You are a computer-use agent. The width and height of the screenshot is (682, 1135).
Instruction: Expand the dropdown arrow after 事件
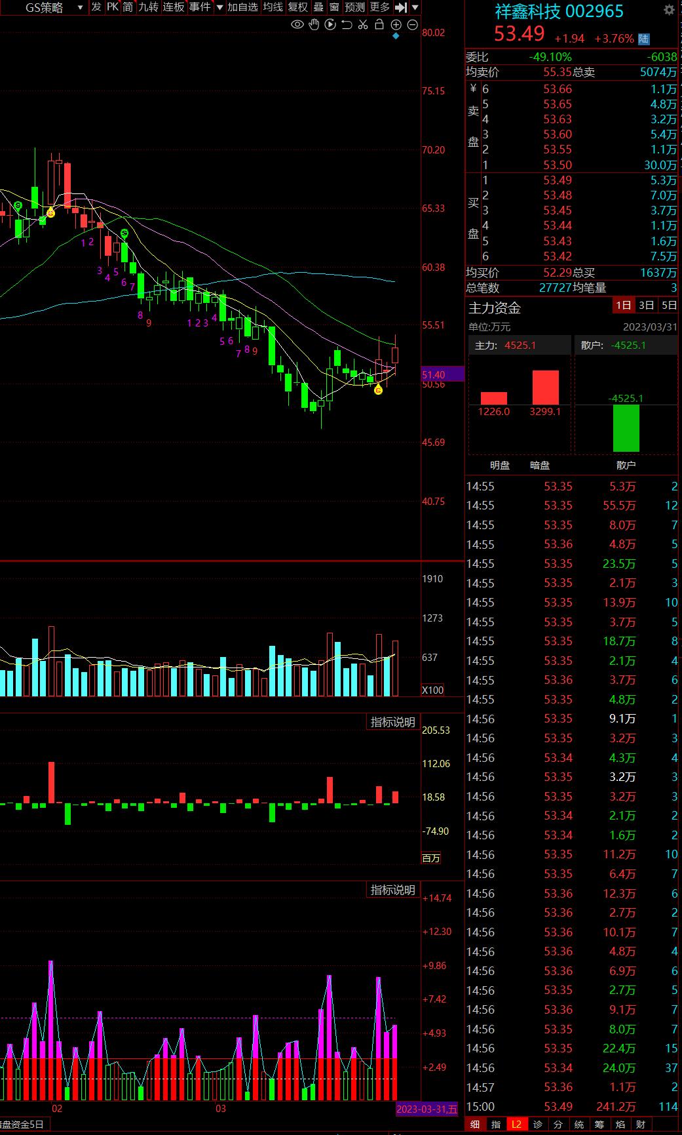(x=220, y=7)
